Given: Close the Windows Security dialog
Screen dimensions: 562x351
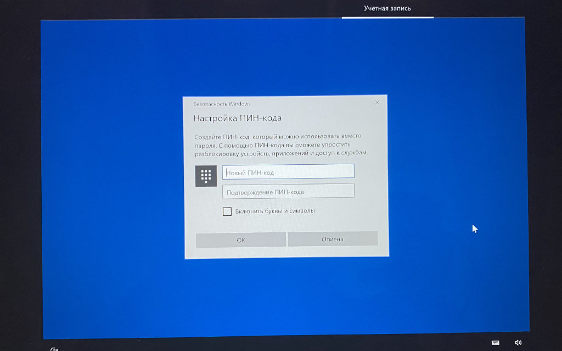Looking at the screenshot, I should coord(377,103).
